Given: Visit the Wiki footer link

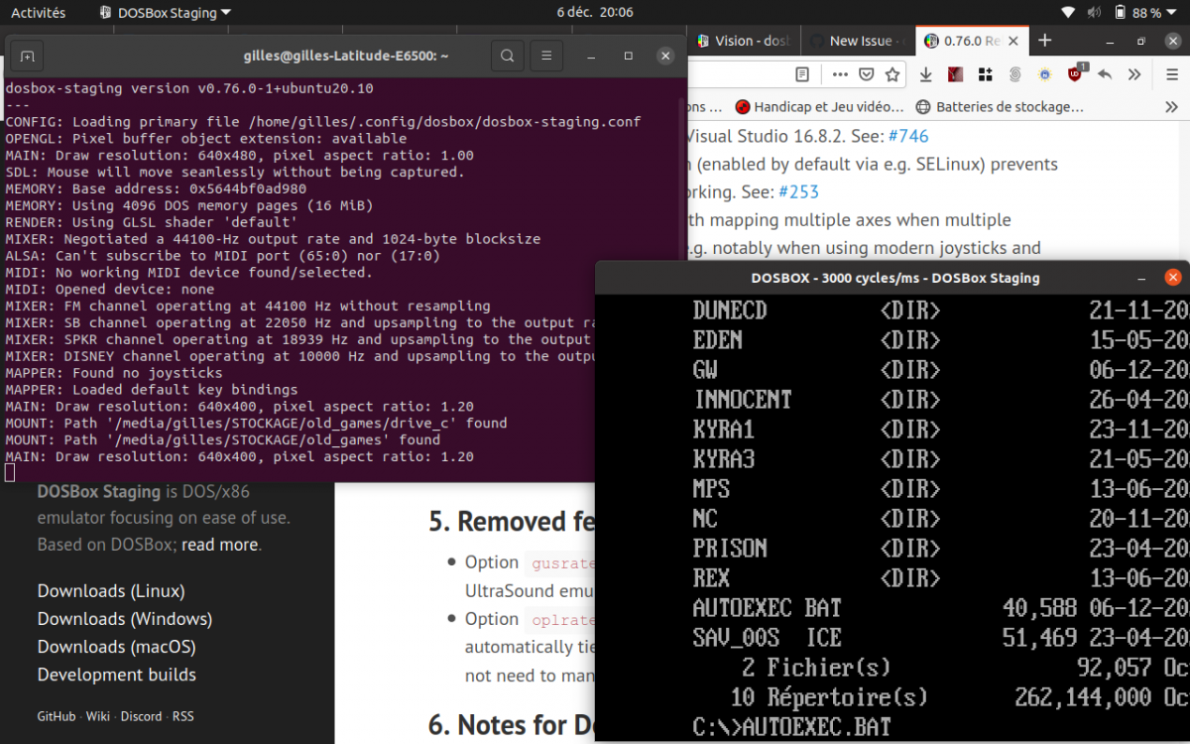Looking at the screenshot, I should click(98, 716).
